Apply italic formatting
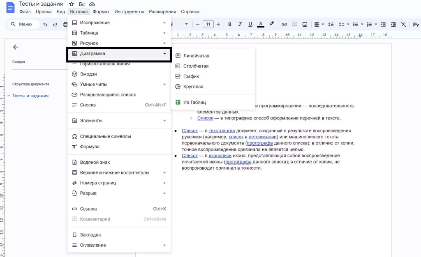The image size is (421, 257). tap(240, 24)
